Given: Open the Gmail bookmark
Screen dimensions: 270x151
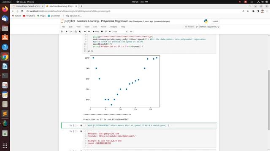Looking at the screenshot, I should click(x=16, y=16).
